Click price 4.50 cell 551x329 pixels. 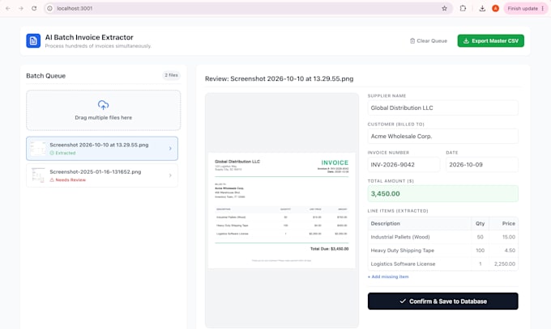503,251
